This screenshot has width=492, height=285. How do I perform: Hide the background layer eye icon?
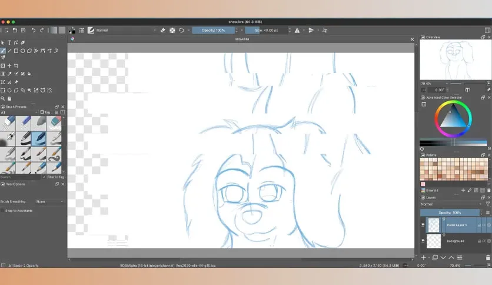[x=423, y=241]
